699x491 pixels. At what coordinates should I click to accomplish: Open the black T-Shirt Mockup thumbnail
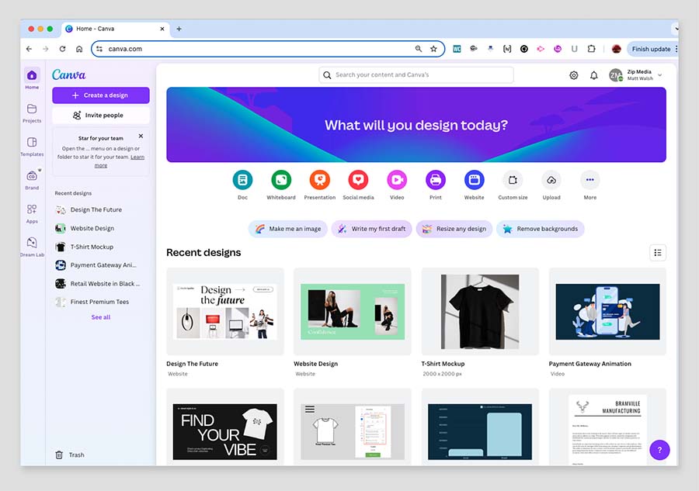point(480,312)
